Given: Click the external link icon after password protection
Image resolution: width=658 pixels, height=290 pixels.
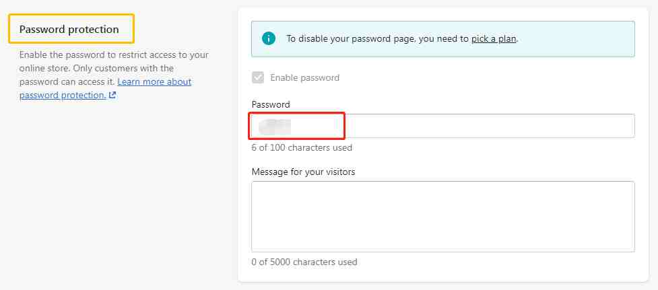Looking at the screenshot, I should 112,95.
